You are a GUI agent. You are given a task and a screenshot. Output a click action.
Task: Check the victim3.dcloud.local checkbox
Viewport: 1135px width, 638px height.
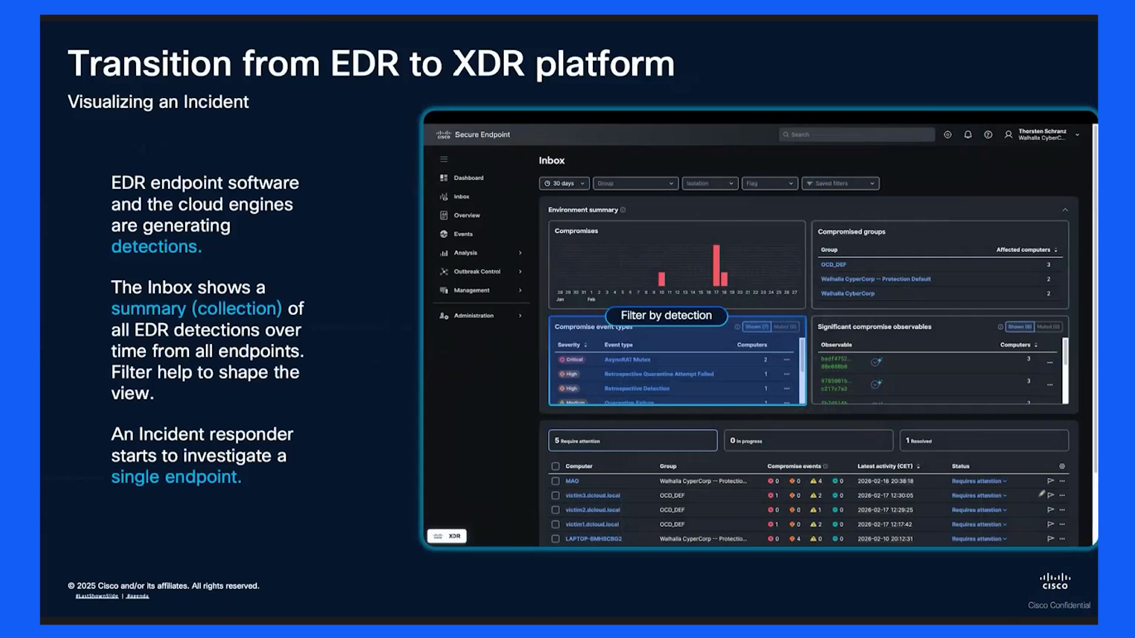(x=555, y=496)
